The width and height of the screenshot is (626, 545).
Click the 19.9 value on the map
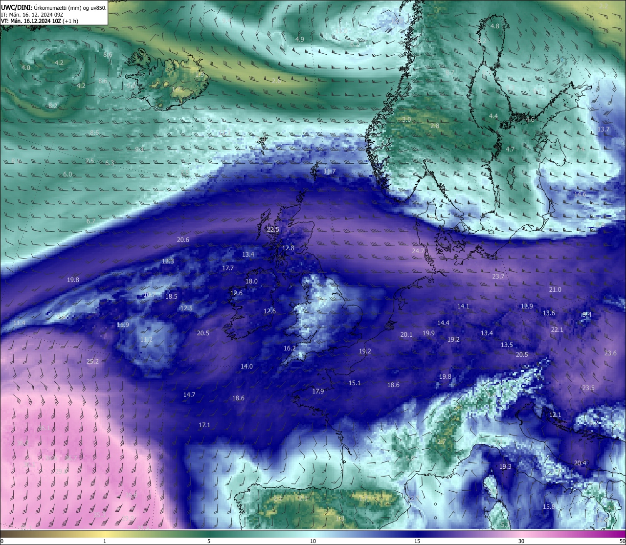[x=428, y=333]
